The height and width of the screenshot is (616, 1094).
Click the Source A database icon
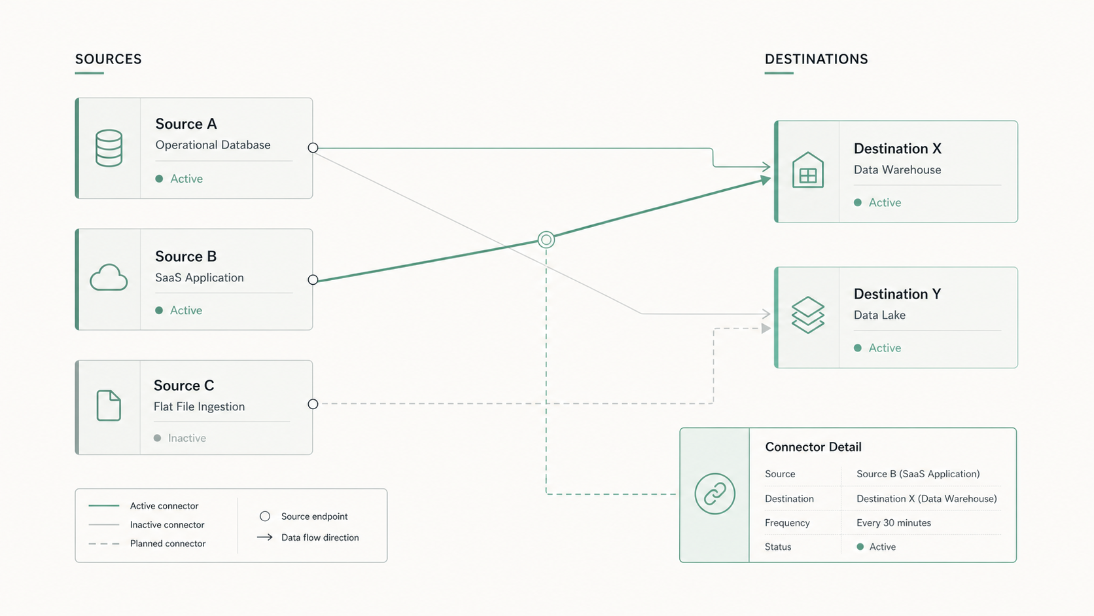(109, 148)
